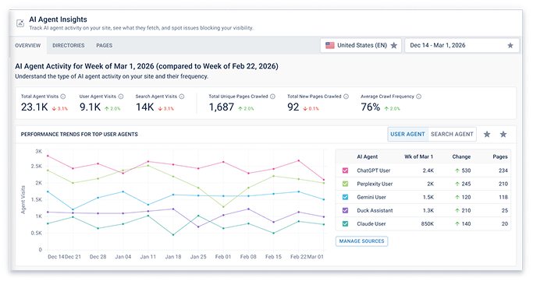Viewport: 533px width, 281px height.
Task: Click the 76% crawl frequency value
Action: 371,107
